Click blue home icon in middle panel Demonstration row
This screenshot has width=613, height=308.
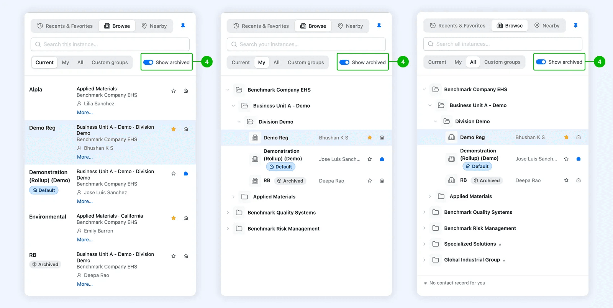pos(382,159)
